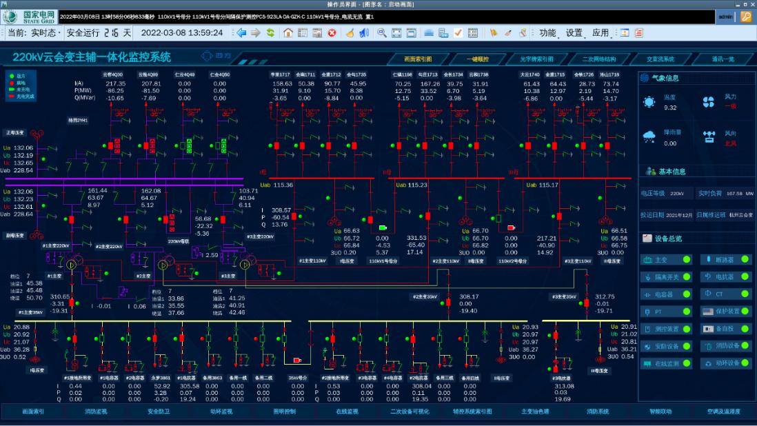Toggle the 主变 green status indicator
757x426 pixels.
click(687, 260)
